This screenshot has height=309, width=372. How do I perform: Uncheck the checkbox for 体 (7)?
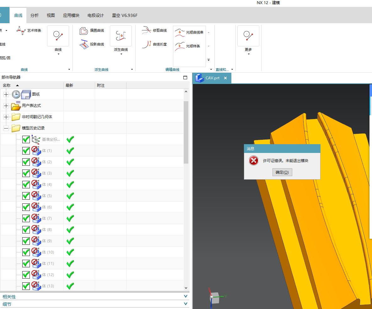26,218
